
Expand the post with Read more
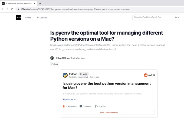69,99
